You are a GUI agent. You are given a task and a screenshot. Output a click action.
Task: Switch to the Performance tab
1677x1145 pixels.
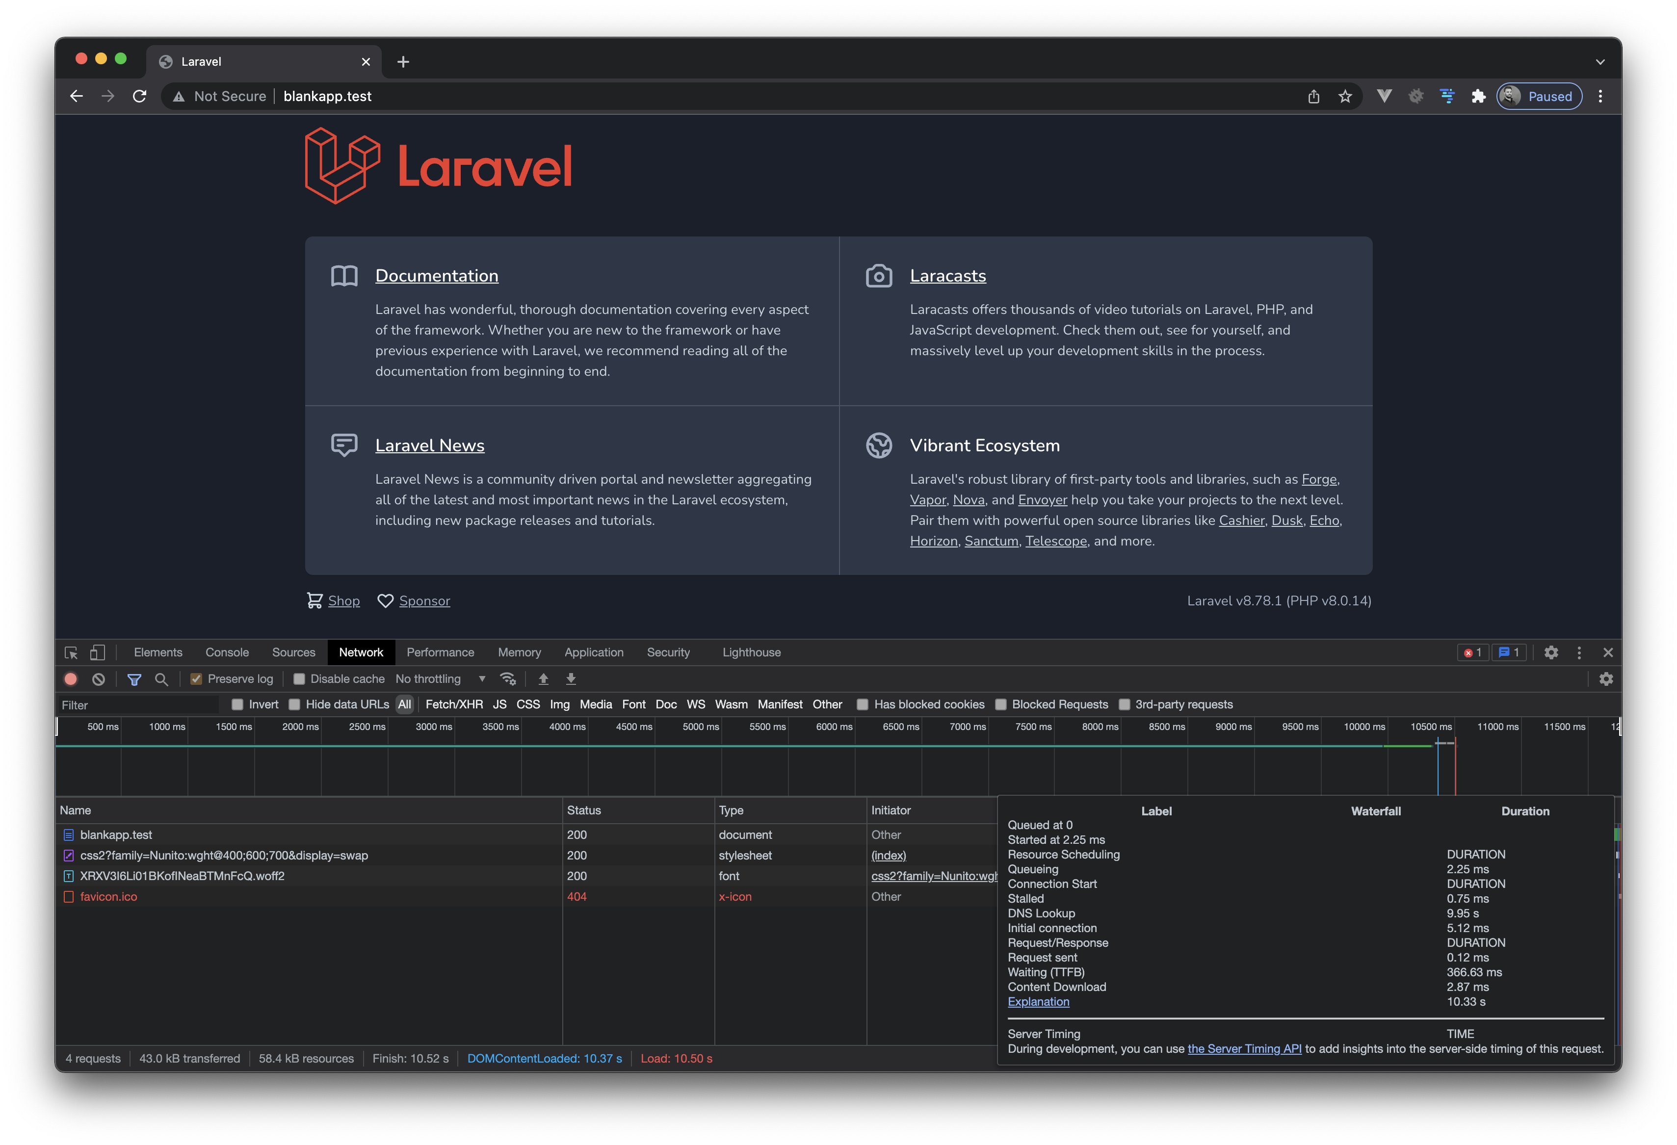(x=440, y=652)
